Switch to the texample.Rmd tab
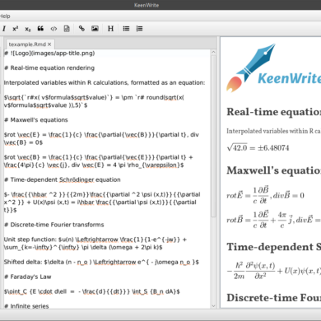The height and width of the screenshot is (321, 321). pyautogui.click(x=27, y=44)
